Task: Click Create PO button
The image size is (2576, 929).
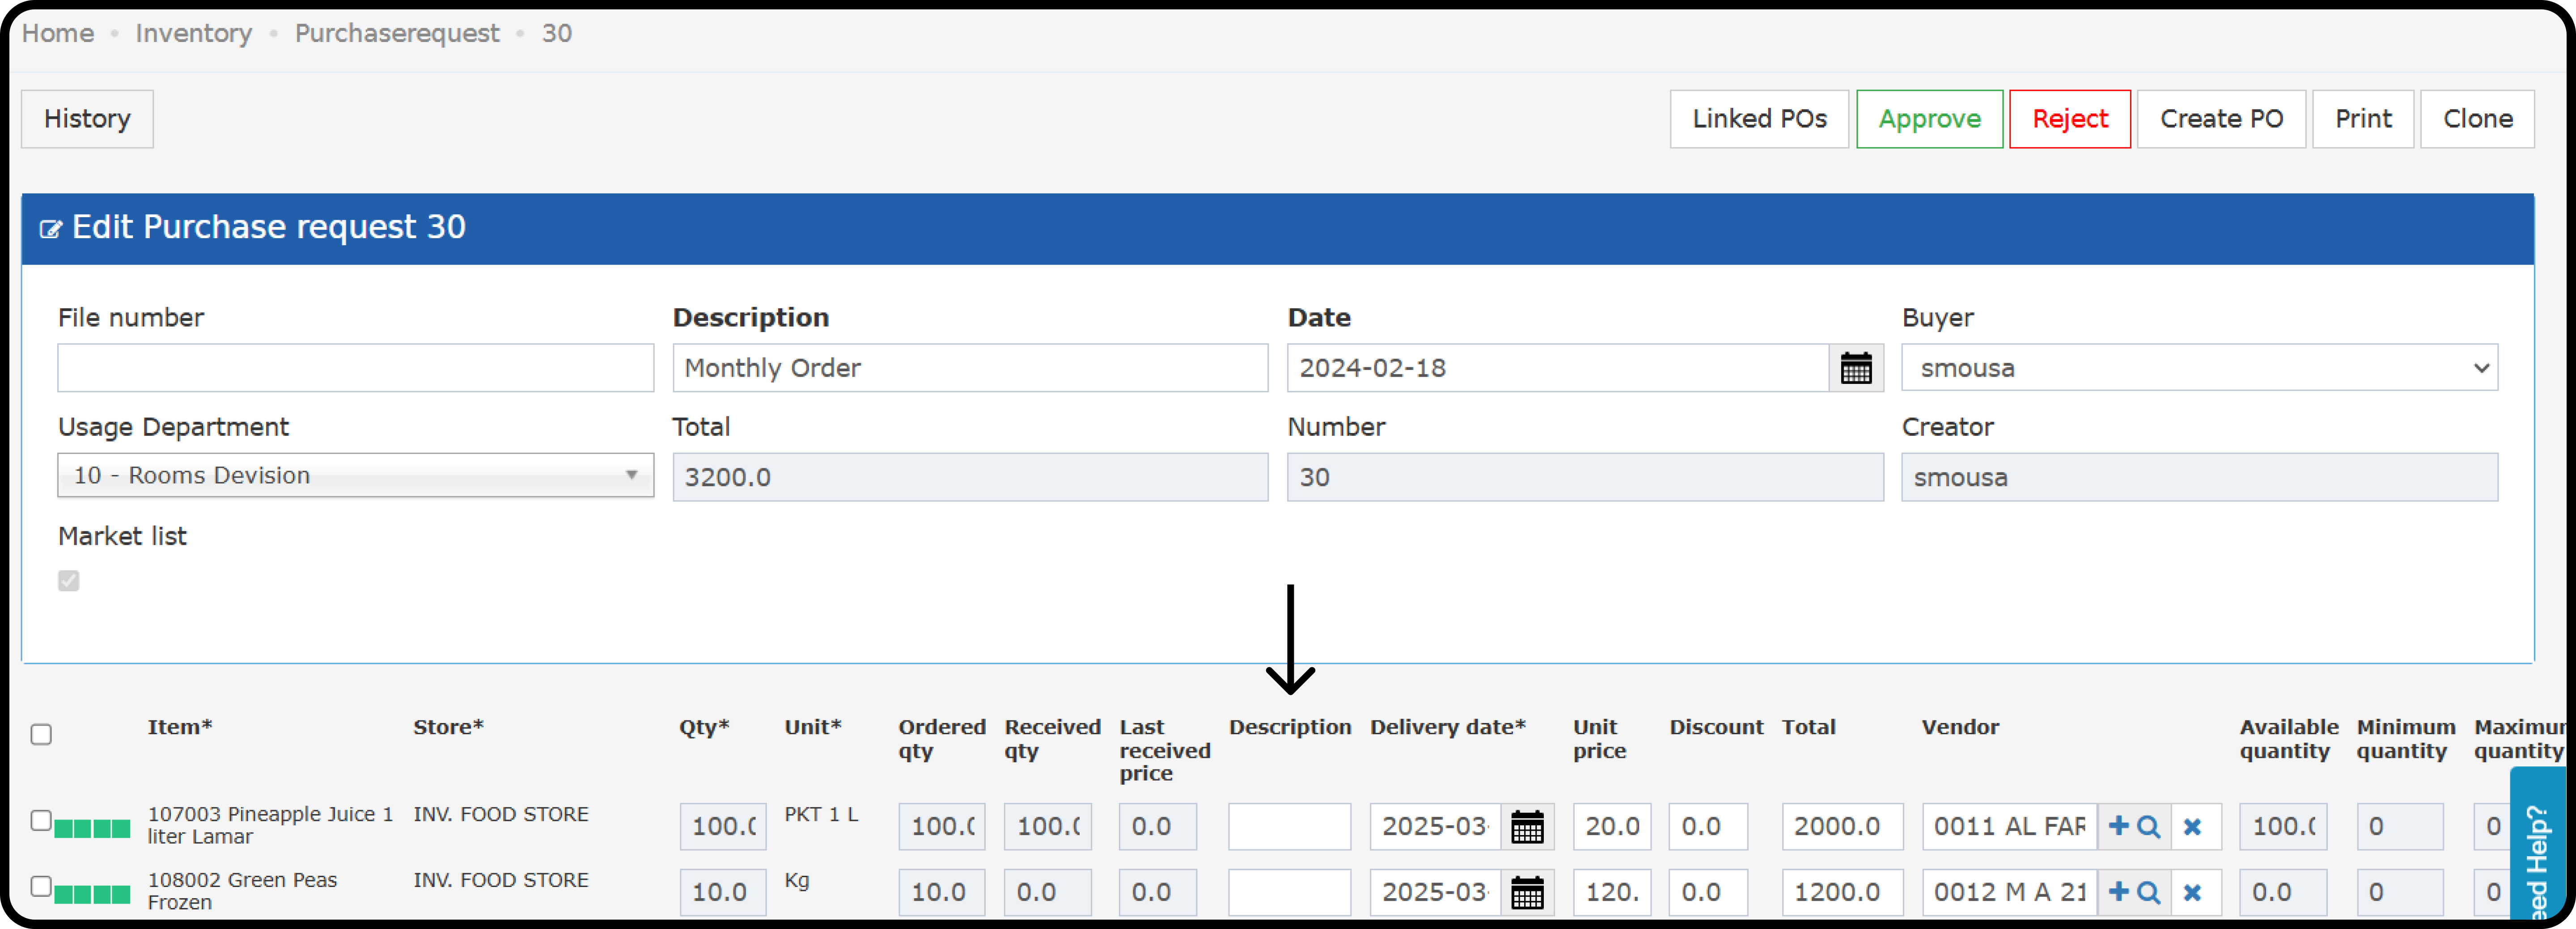Action: coord(2221,119)
